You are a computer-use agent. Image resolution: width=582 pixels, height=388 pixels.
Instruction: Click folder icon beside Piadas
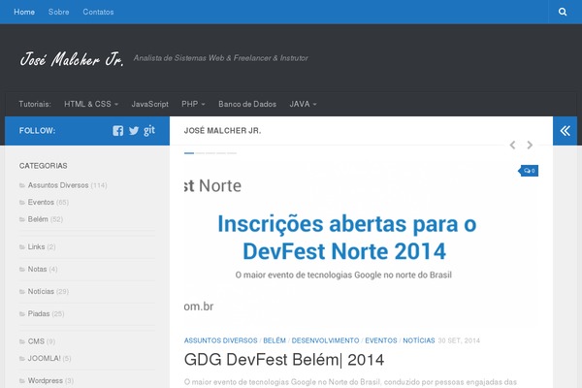(x=22, y=313)
